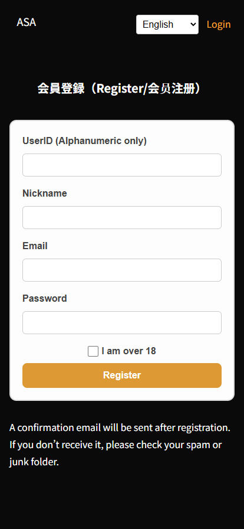
Task: Open the English language dropdown
Action: click(167, 24)
